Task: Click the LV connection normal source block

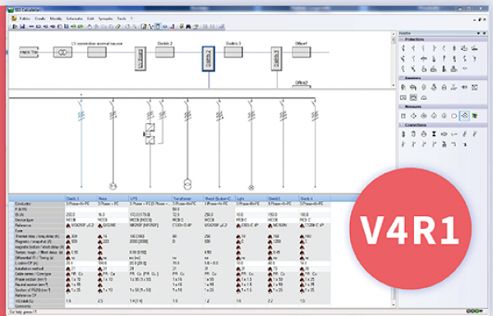Action: (x=97, y=53)
